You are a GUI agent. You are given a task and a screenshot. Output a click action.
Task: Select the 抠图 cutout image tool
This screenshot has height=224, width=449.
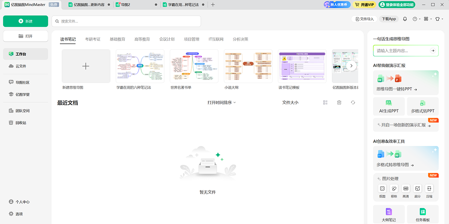pos(382,189)
